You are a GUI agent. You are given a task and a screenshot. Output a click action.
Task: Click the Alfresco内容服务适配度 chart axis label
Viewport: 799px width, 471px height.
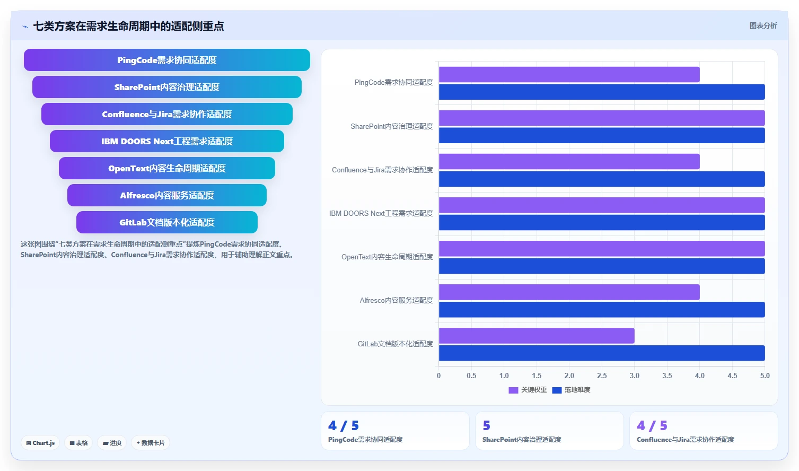pos(397,300)
